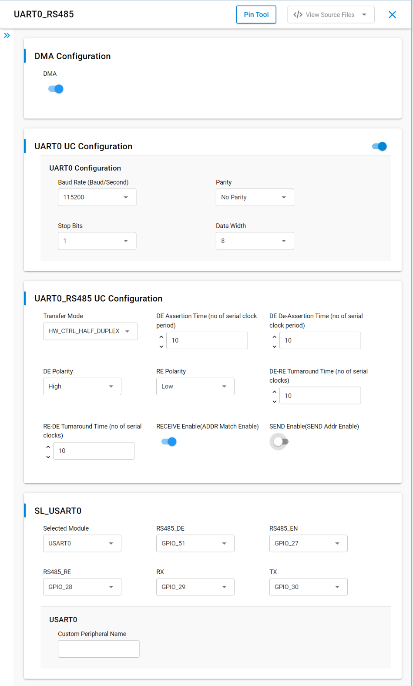Click the UART0 Configuration subheading

coord(85,168)
